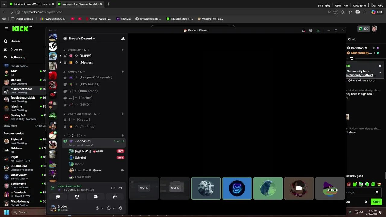Open Netflix bookmark in favorites bar

[98, 19]
